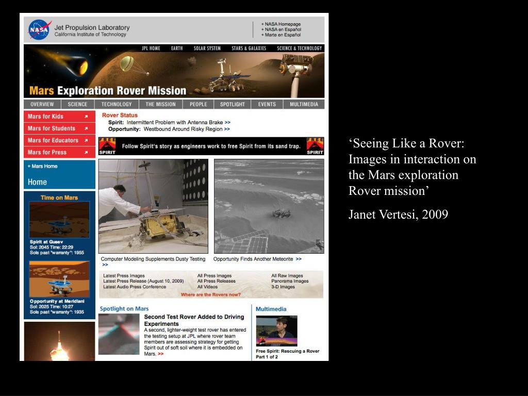Open 3-D Images link
This screenshot has height=396, width=528.
click(x=283, y=287)
